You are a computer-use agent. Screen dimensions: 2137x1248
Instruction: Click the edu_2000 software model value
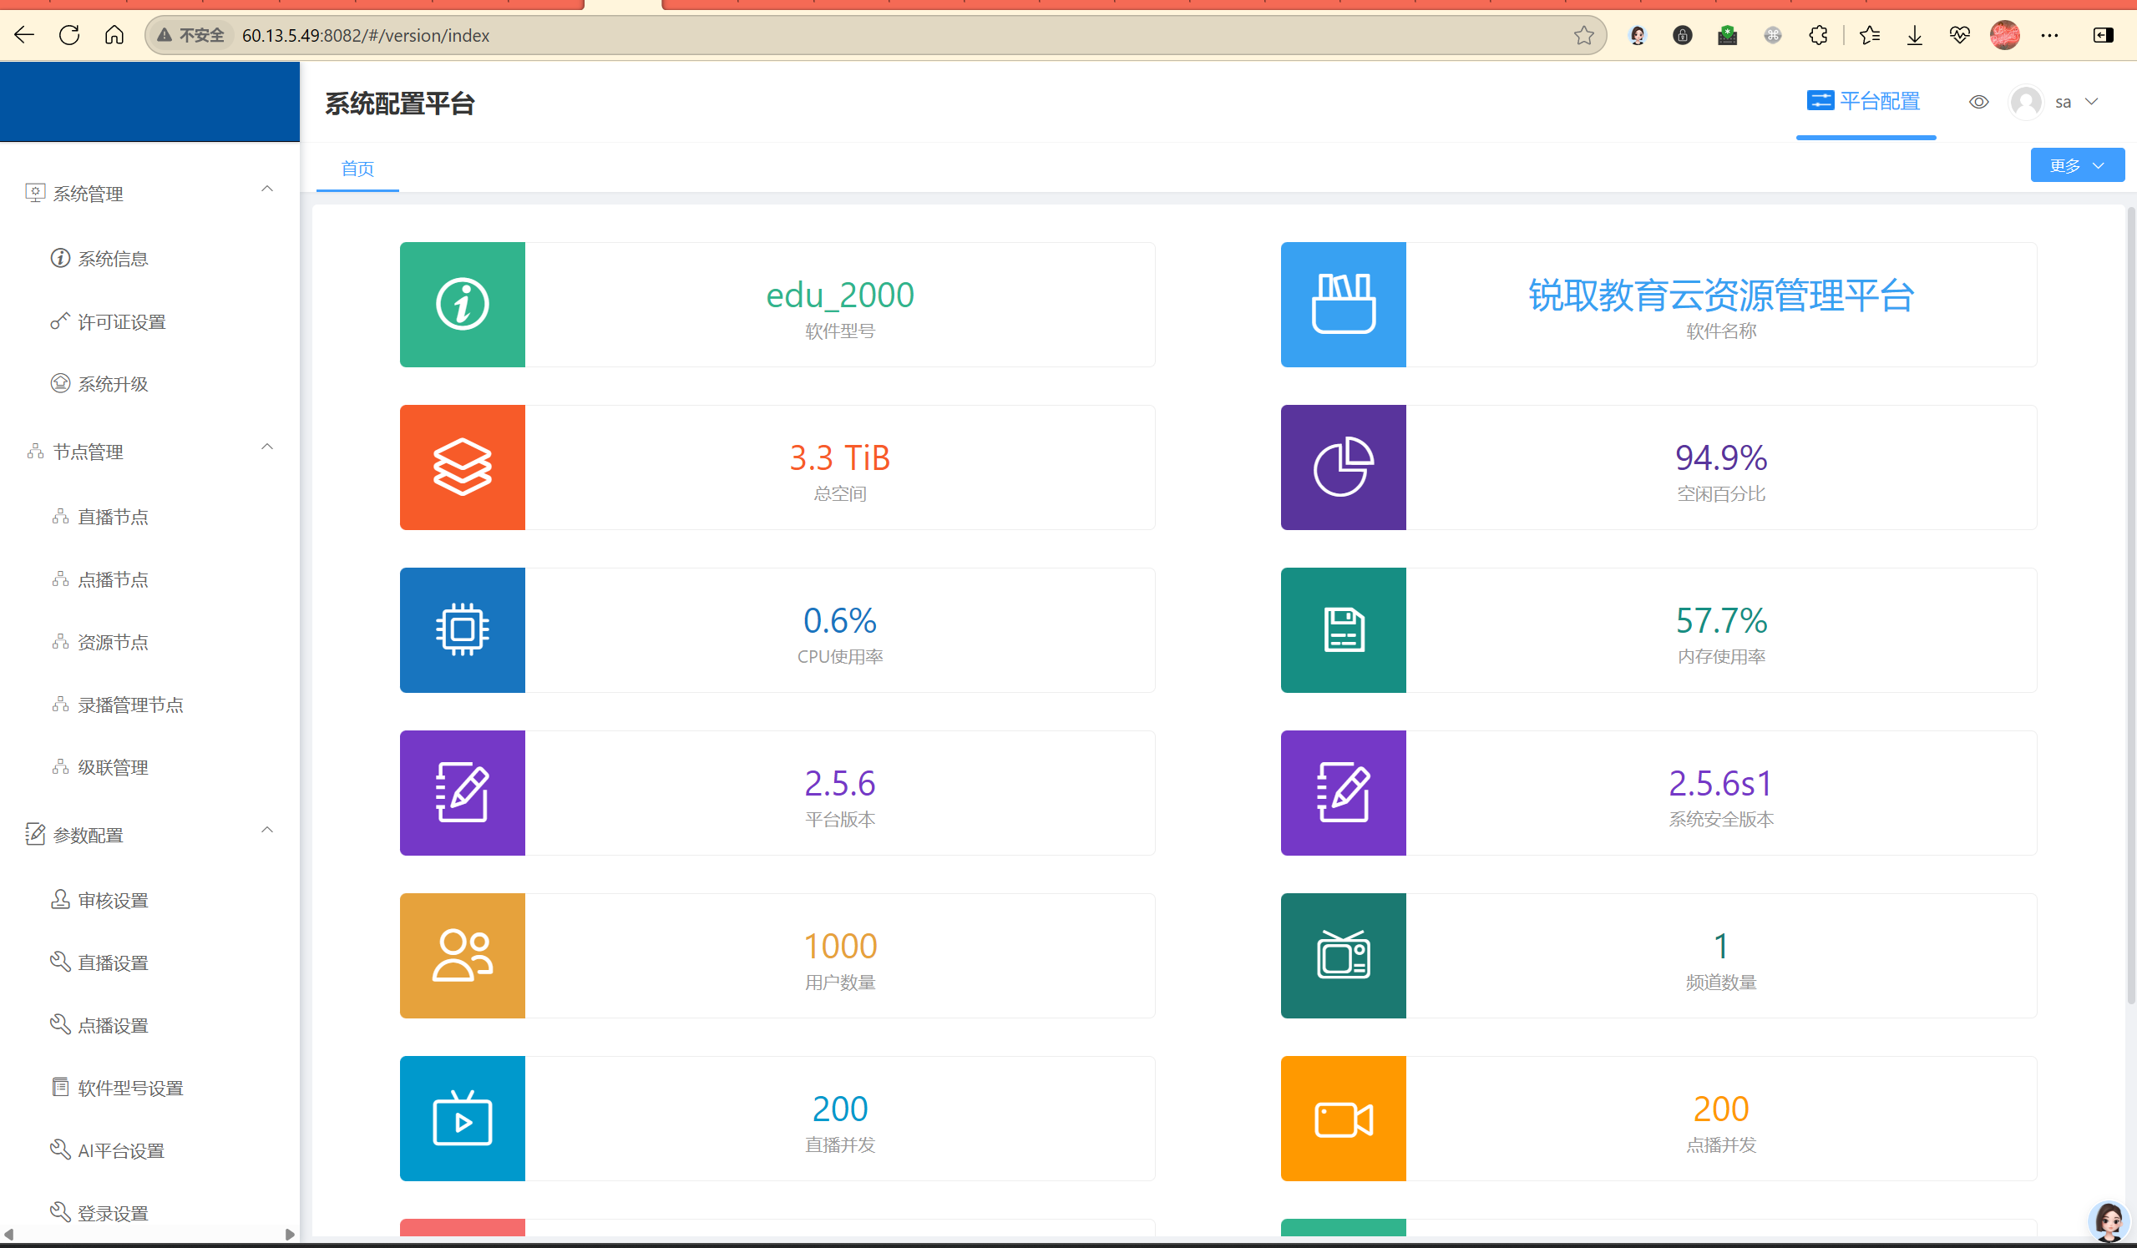point(839,295)
